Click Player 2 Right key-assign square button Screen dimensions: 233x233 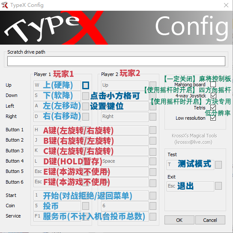coord(153,117)
